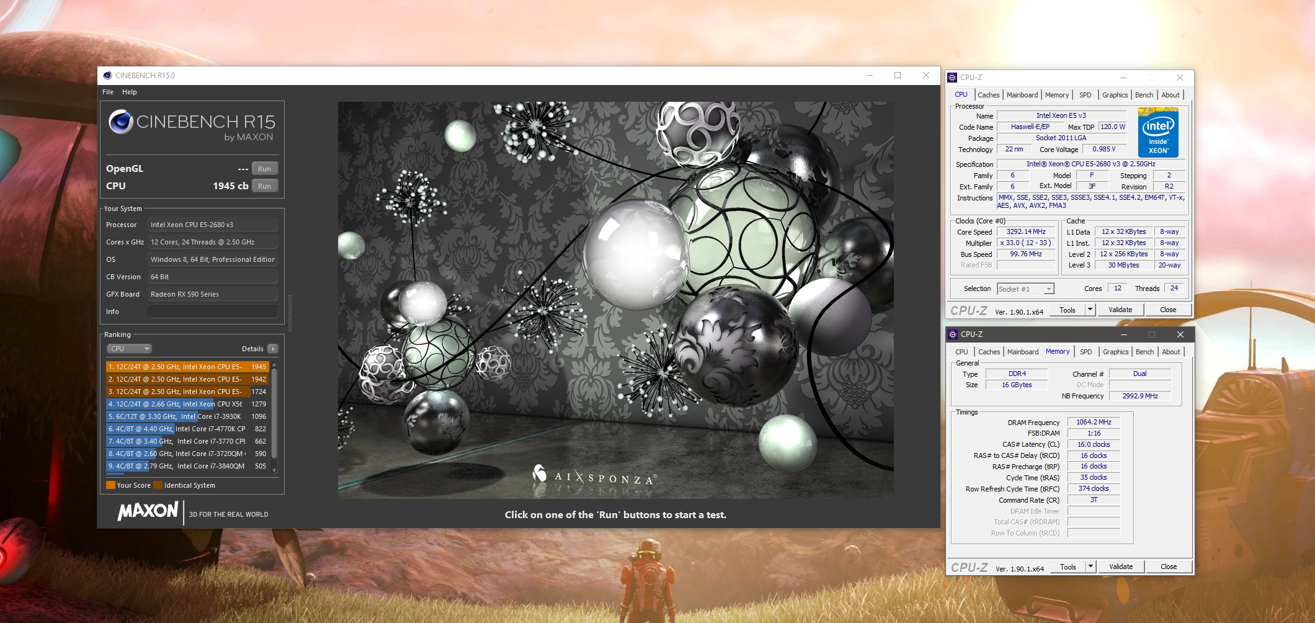Select ranking row 6 Core i7-4770K
Image resolution: width=1315 pixels, height=623 pixels.
[x=187, y=429]
